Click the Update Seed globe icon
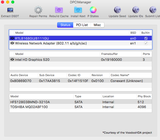This screenshot has height=140, width=160. click(117, 10)
